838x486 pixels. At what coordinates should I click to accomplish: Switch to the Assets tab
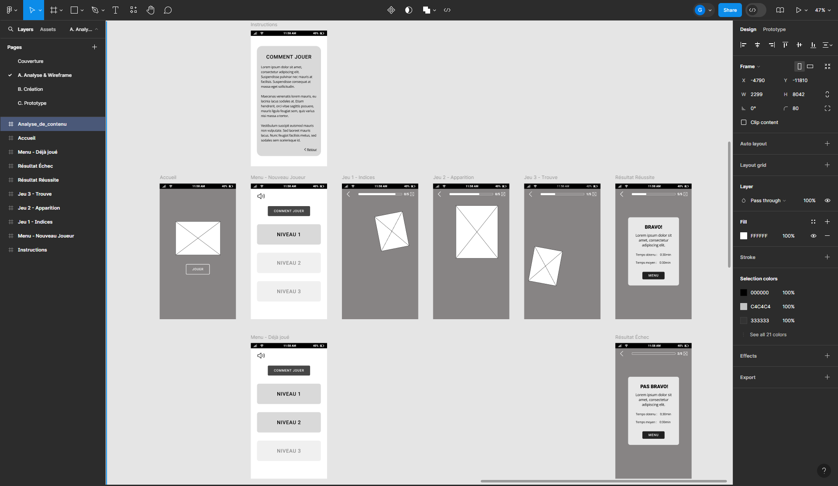(x=48, y=29)
